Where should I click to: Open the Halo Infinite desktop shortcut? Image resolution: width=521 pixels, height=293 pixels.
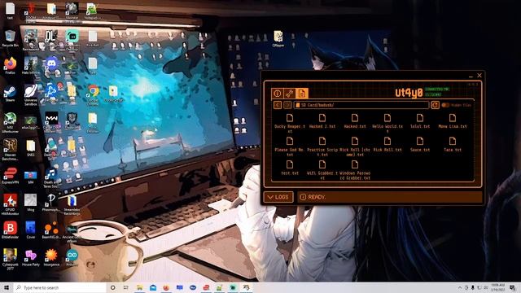pyautogui.click(x=31, y=66)
